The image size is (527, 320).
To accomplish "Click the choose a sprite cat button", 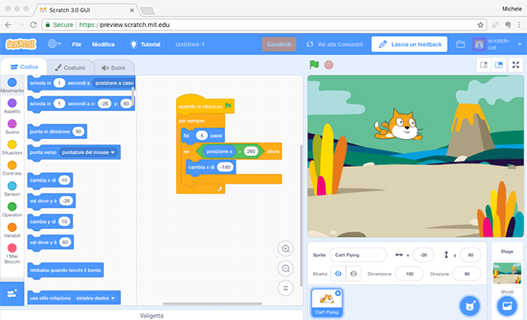I will [x=469, y=306].
